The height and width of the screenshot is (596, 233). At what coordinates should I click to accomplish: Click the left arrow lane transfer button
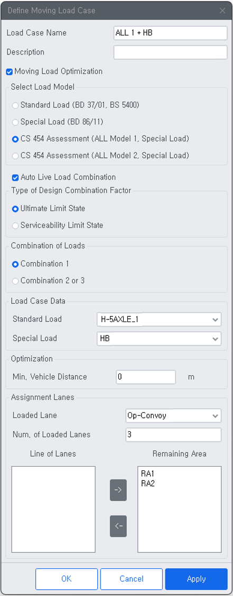point(118,526)
